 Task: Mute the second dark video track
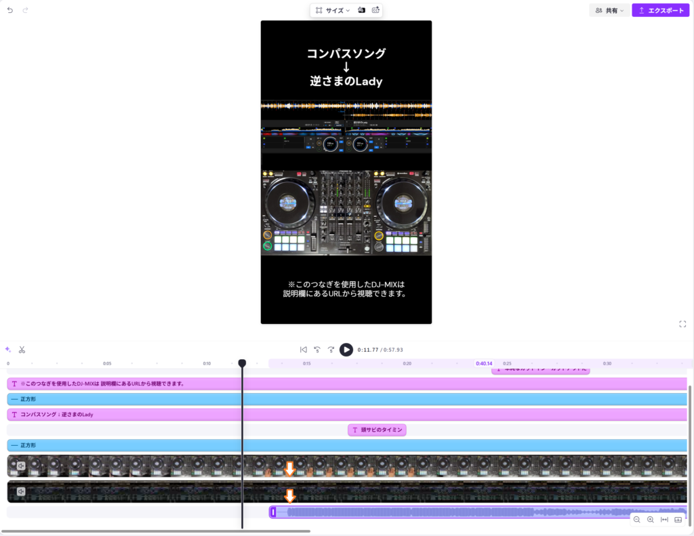coord(21,491)
